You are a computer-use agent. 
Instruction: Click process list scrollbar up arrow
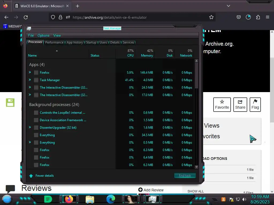(x=196, y=61)
